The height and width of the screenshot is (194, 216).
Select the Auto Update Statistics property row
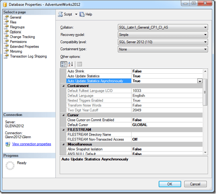coord(134,76)
